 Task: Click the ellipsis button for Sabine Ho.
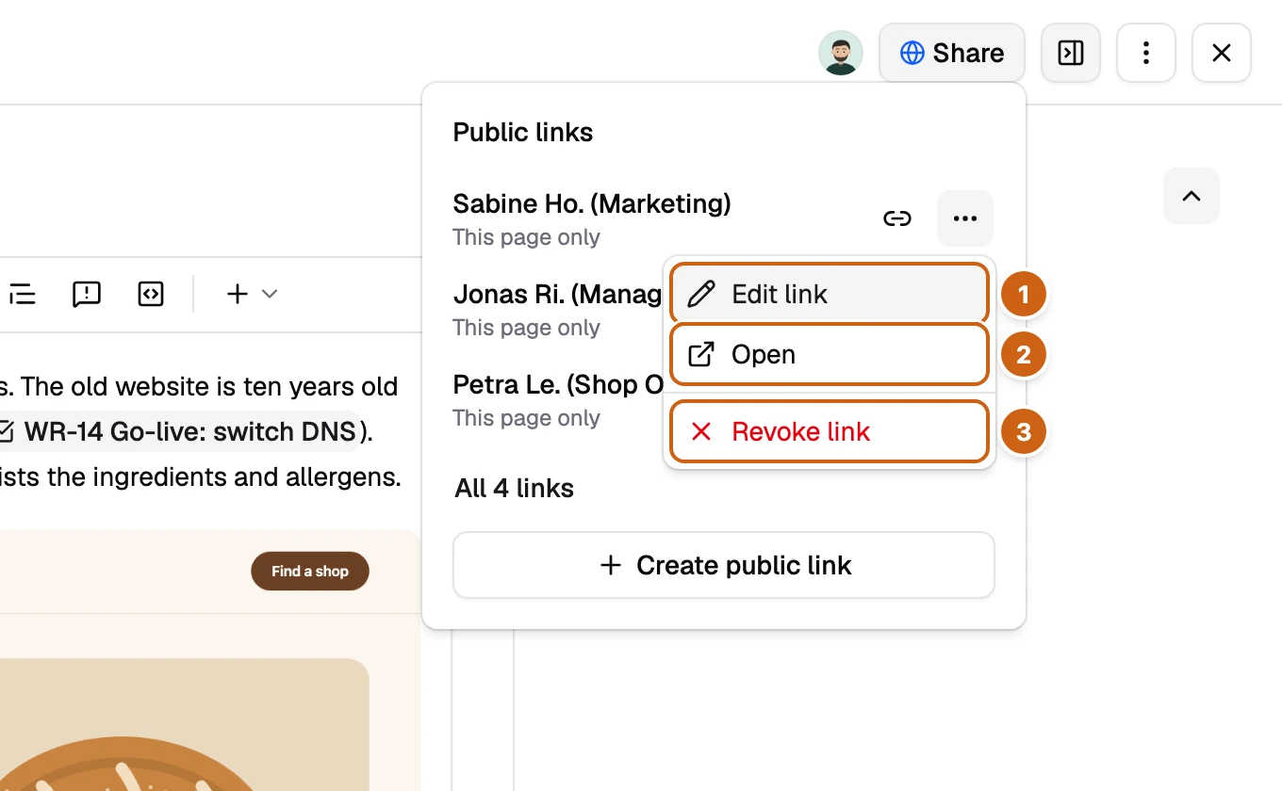(965, 218)
